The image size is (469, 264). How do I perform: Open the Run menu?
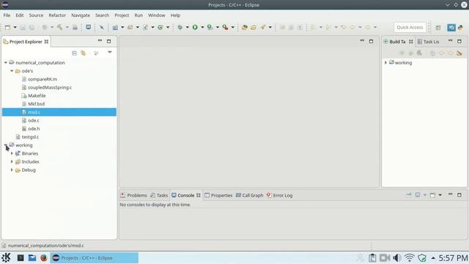click(x=139, y=15)
